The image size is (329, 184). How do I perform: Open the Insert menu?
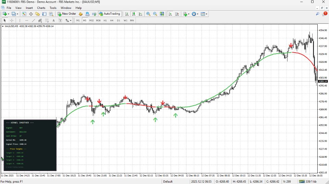(x=29, y=8)
